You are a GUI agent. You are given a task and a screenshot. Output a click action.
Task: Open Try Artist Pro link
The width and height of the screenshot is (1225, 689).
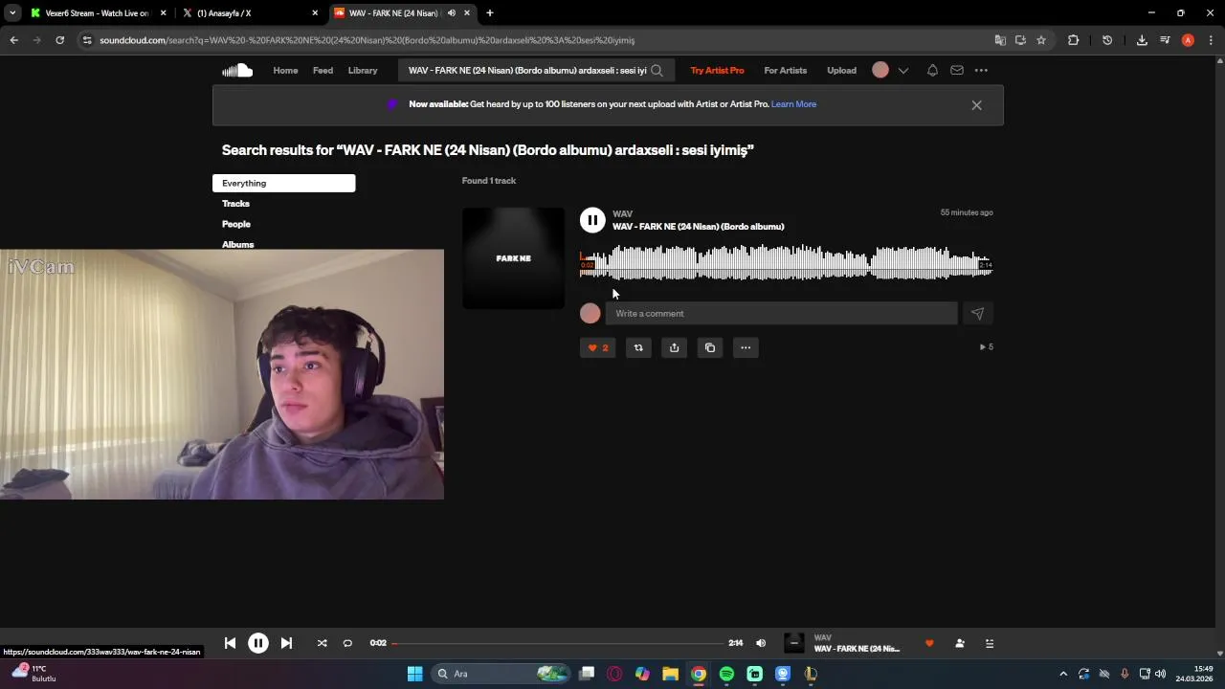pos(717,70)
